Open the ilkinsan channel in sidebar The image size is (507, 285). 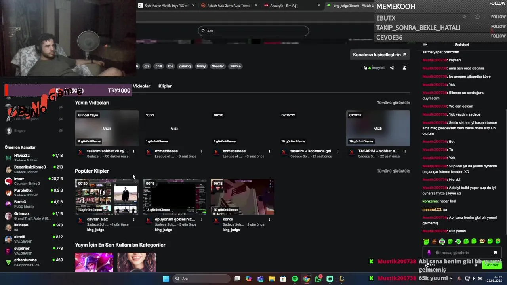[34, 227]
